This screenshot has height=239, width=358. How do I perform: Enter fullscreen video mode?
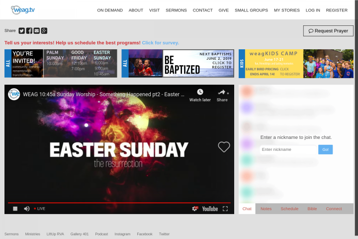[225, 209]
